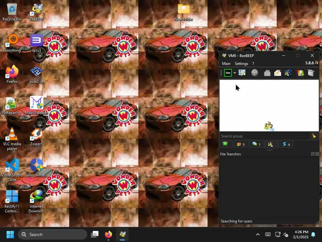Open the ? help menu in BeeBEEP

tap(253, 64)
